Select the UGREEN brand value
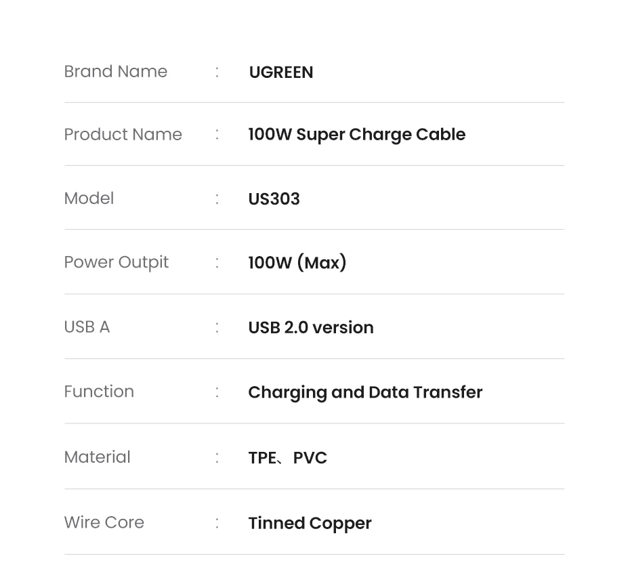This screenshot has width=630, height=588. pos(280,72)
